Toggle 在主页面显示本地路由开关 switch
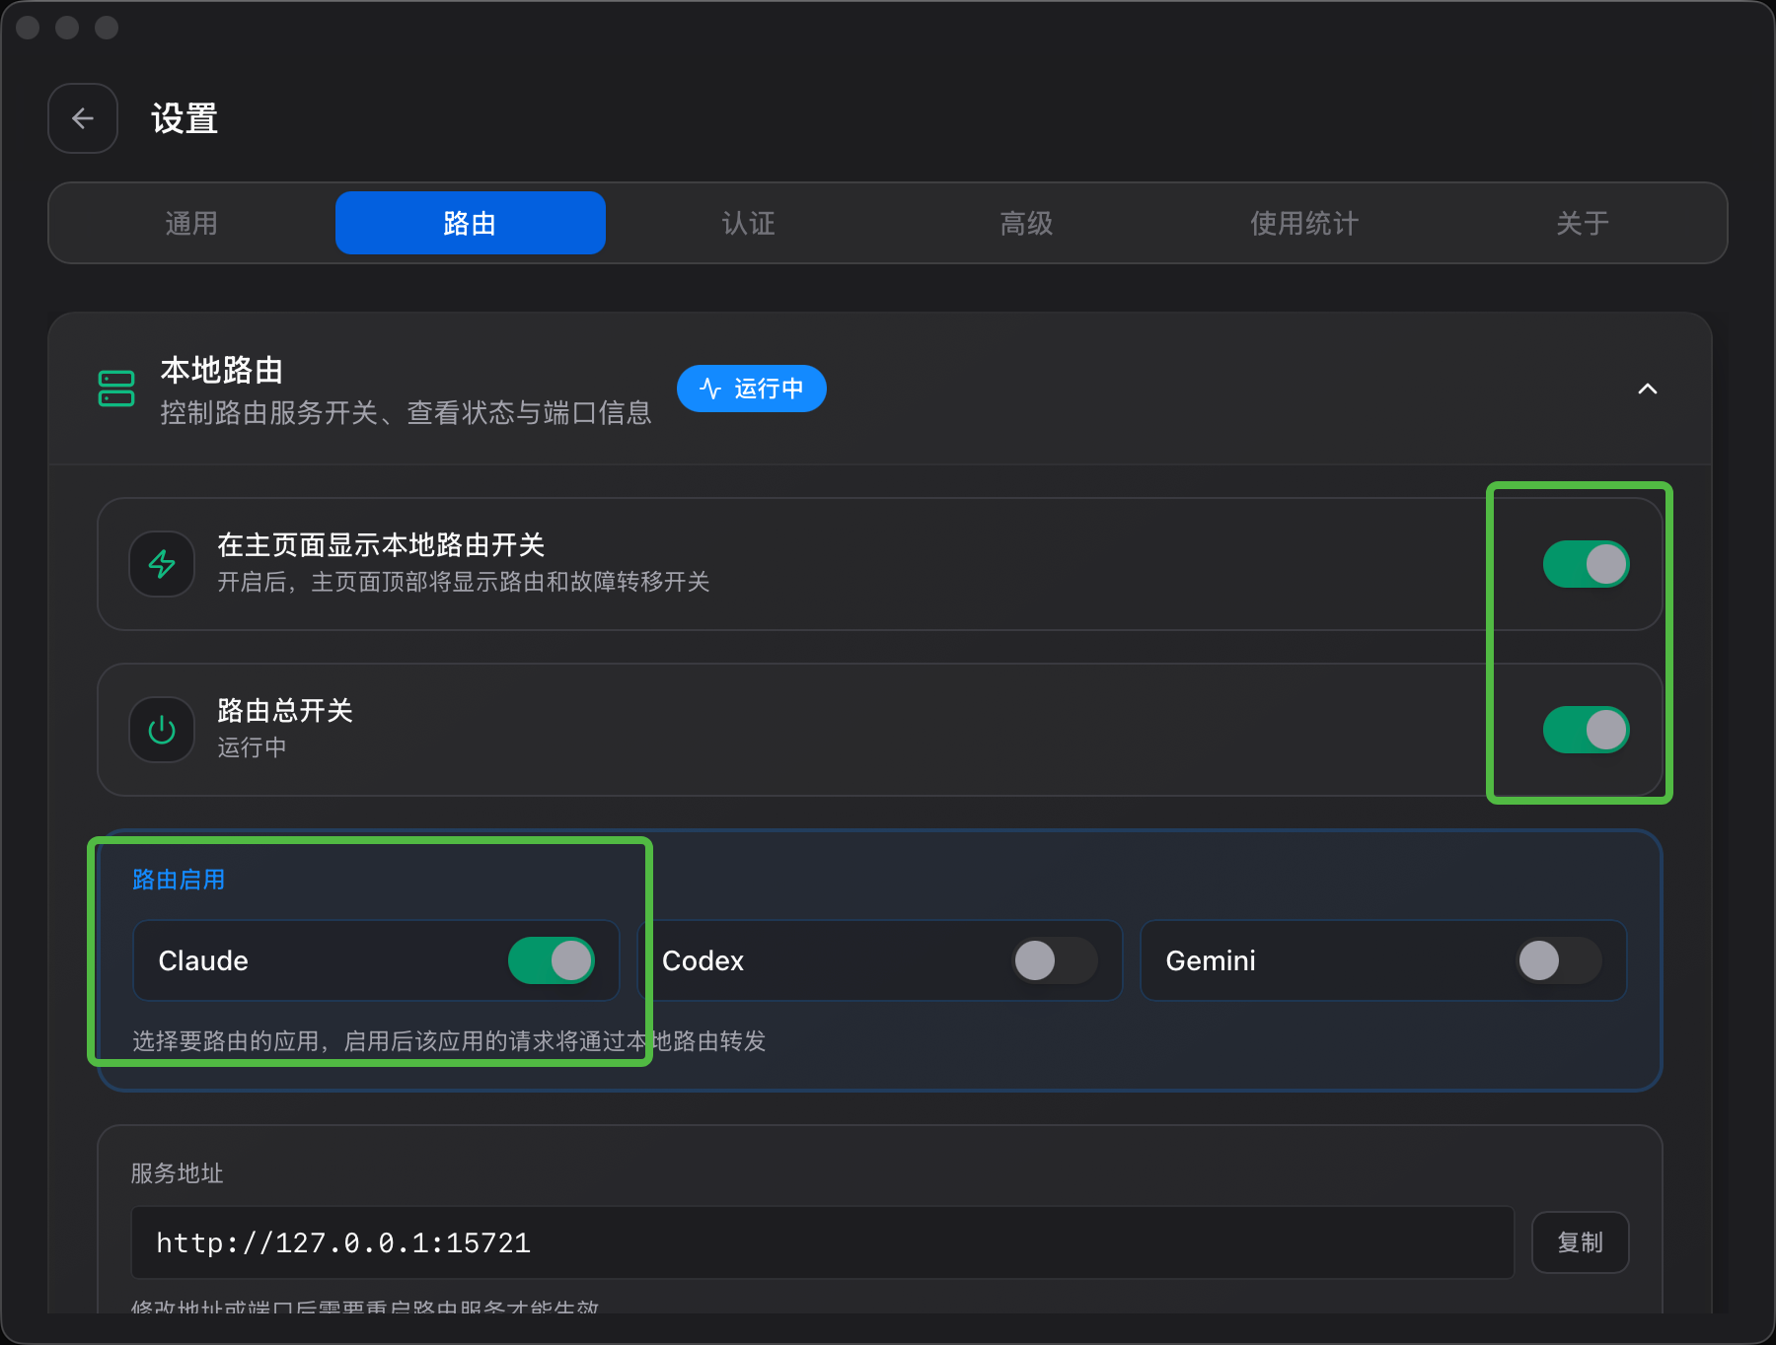Screen dimensions: 1776x1345 pos(1586,564)
